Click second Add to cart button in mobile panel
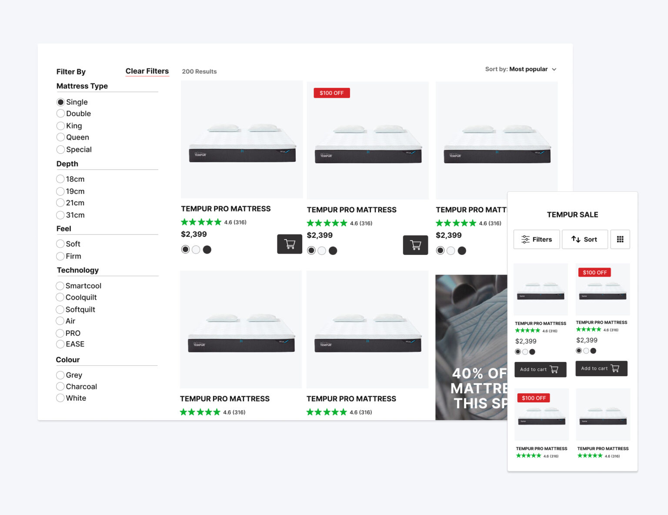Image resolution: width=668 pixels, height=515 pixels. (601, 368)
